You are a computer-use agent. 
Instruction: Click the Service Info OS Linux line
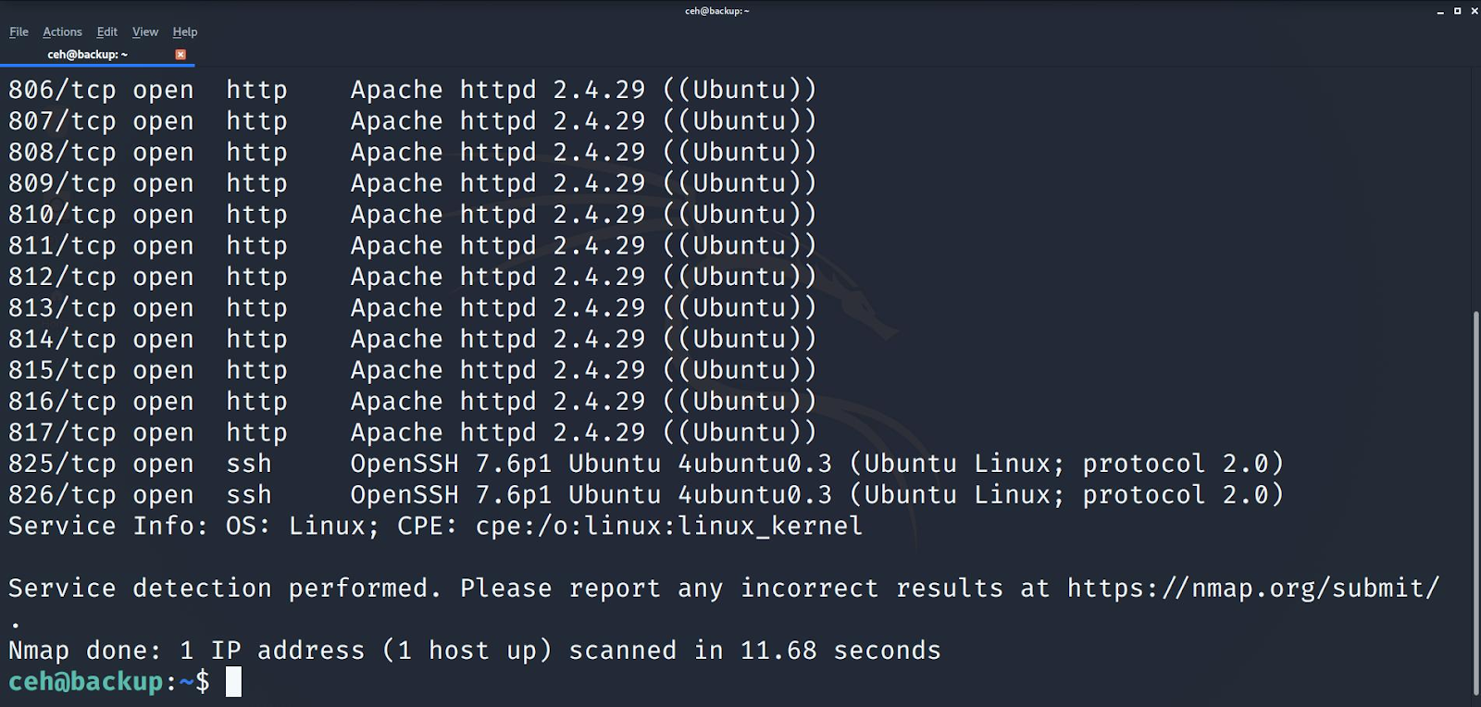point(435,526)
